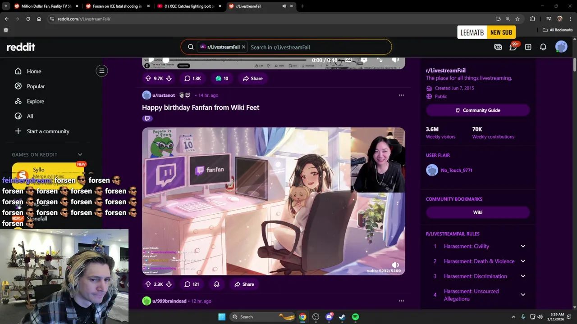The width and height of the screenshot is (577, 324).
Task: Visit u/999braindead profile
Action: [169, 301]
